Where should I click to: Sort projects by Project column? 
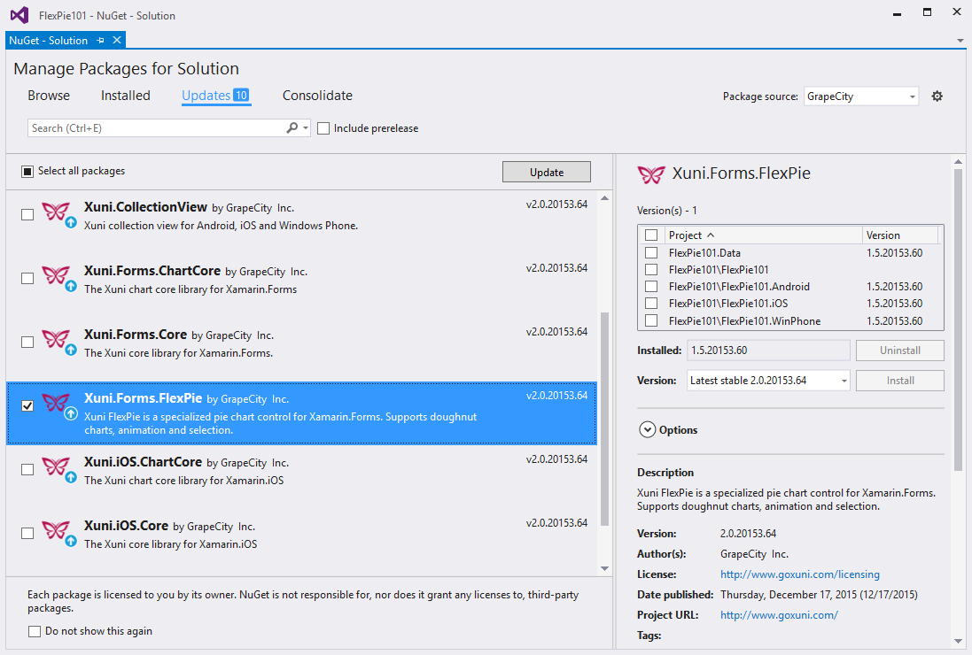pos(763,235)
